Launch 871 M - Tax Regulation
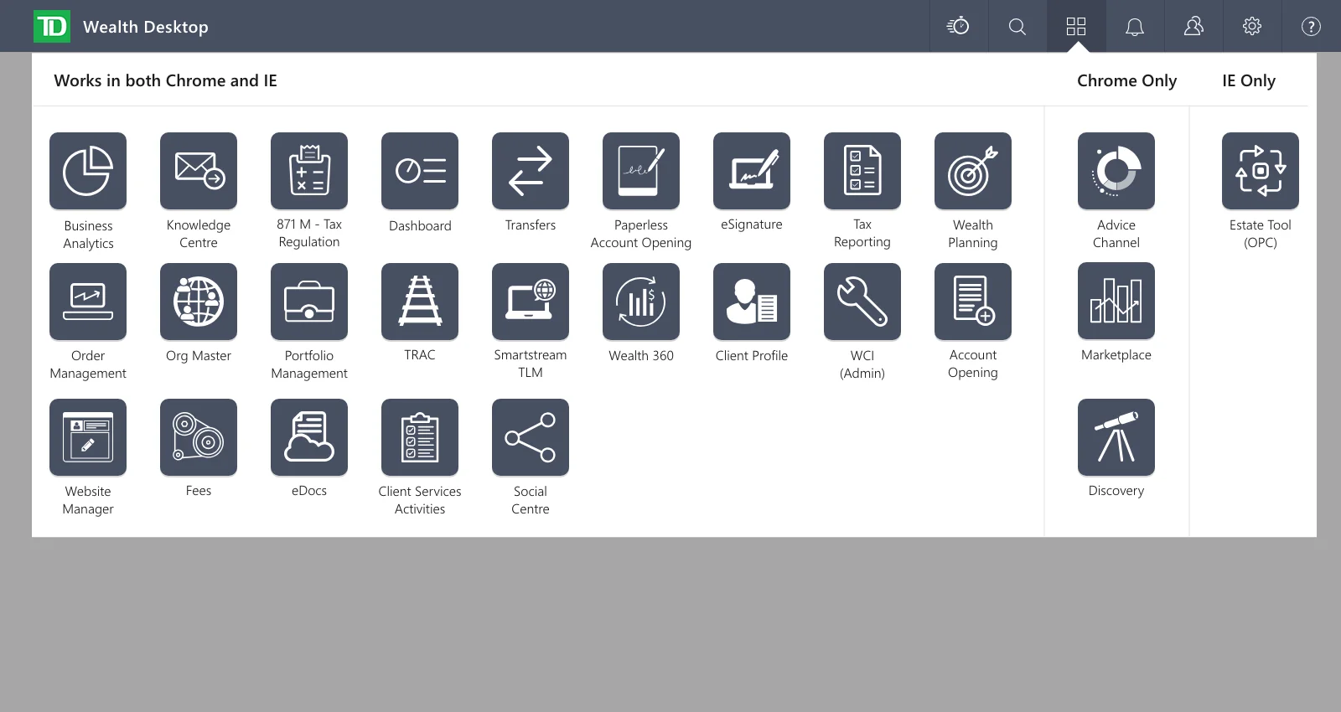1341x712 pixels. click(309, 171)
